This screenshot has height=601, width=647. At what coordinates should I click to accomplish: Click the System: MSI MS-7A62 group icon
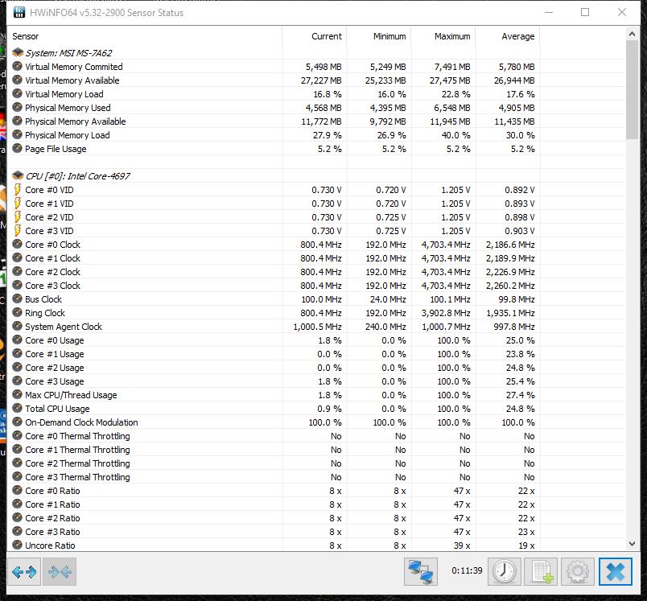(x=18, y=52)
